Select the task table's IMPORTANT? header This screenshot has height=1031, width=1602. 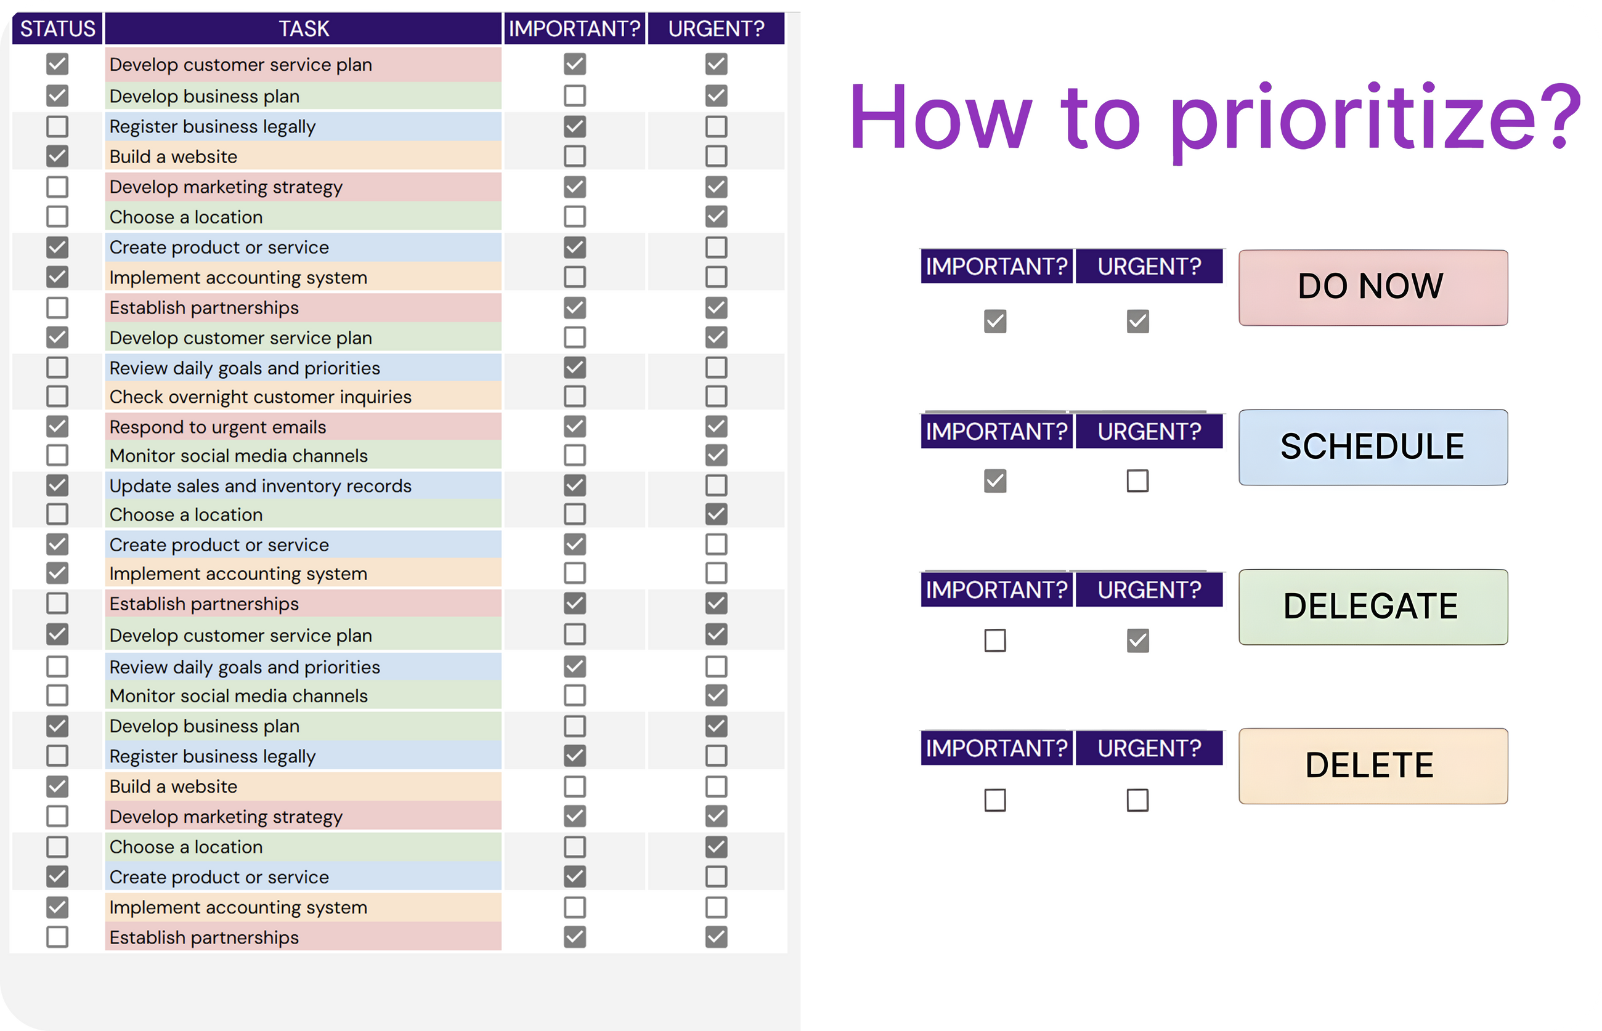coord(575,29)
